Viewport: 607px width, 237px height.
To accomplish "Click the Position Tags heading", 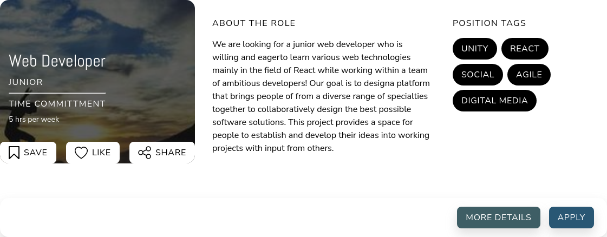I will [x=489, y=23].
